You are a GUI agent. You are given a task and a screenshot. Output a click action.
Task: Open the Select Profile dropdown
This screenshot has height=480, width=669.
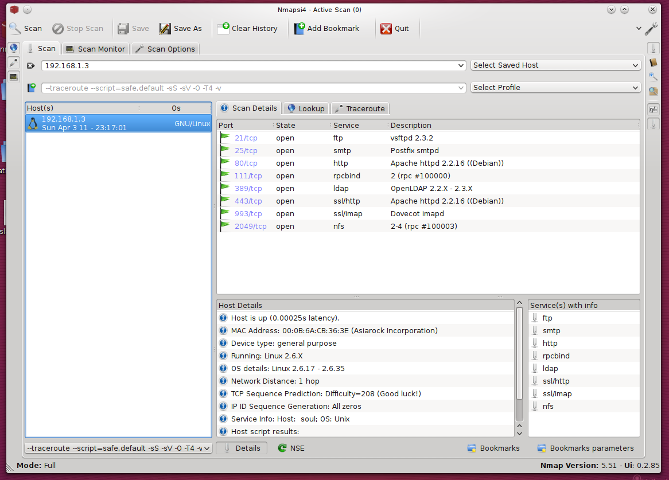(x=556, y=87)
